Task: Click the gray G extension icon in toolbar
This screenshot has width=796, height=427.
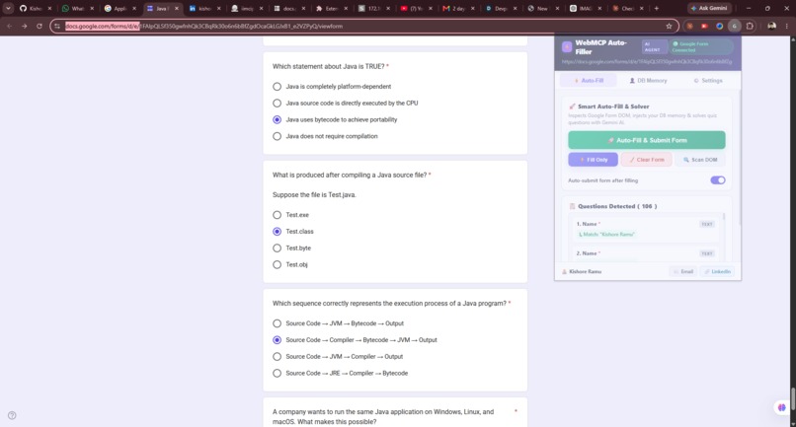Action: [x=734, y=26]
